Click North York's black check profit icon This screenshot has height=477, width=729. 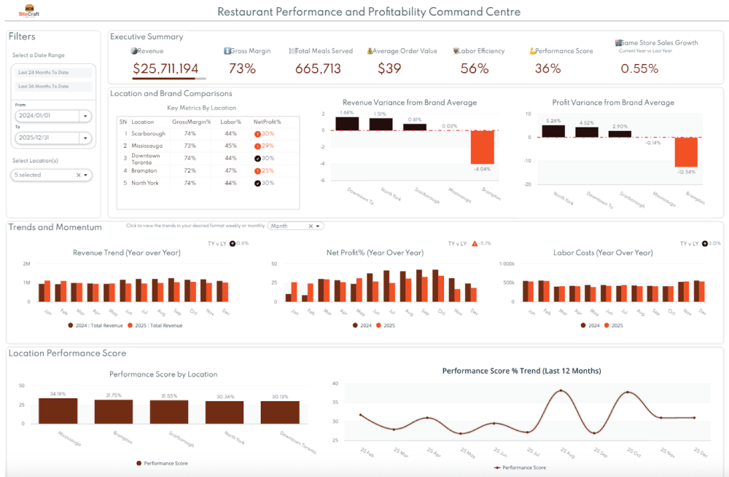[257, 183]
